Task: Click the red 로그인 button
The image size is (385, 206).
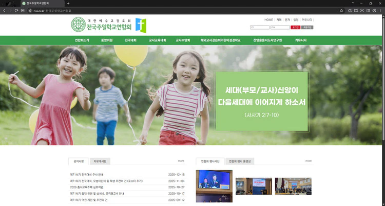Action: point(295,28)
